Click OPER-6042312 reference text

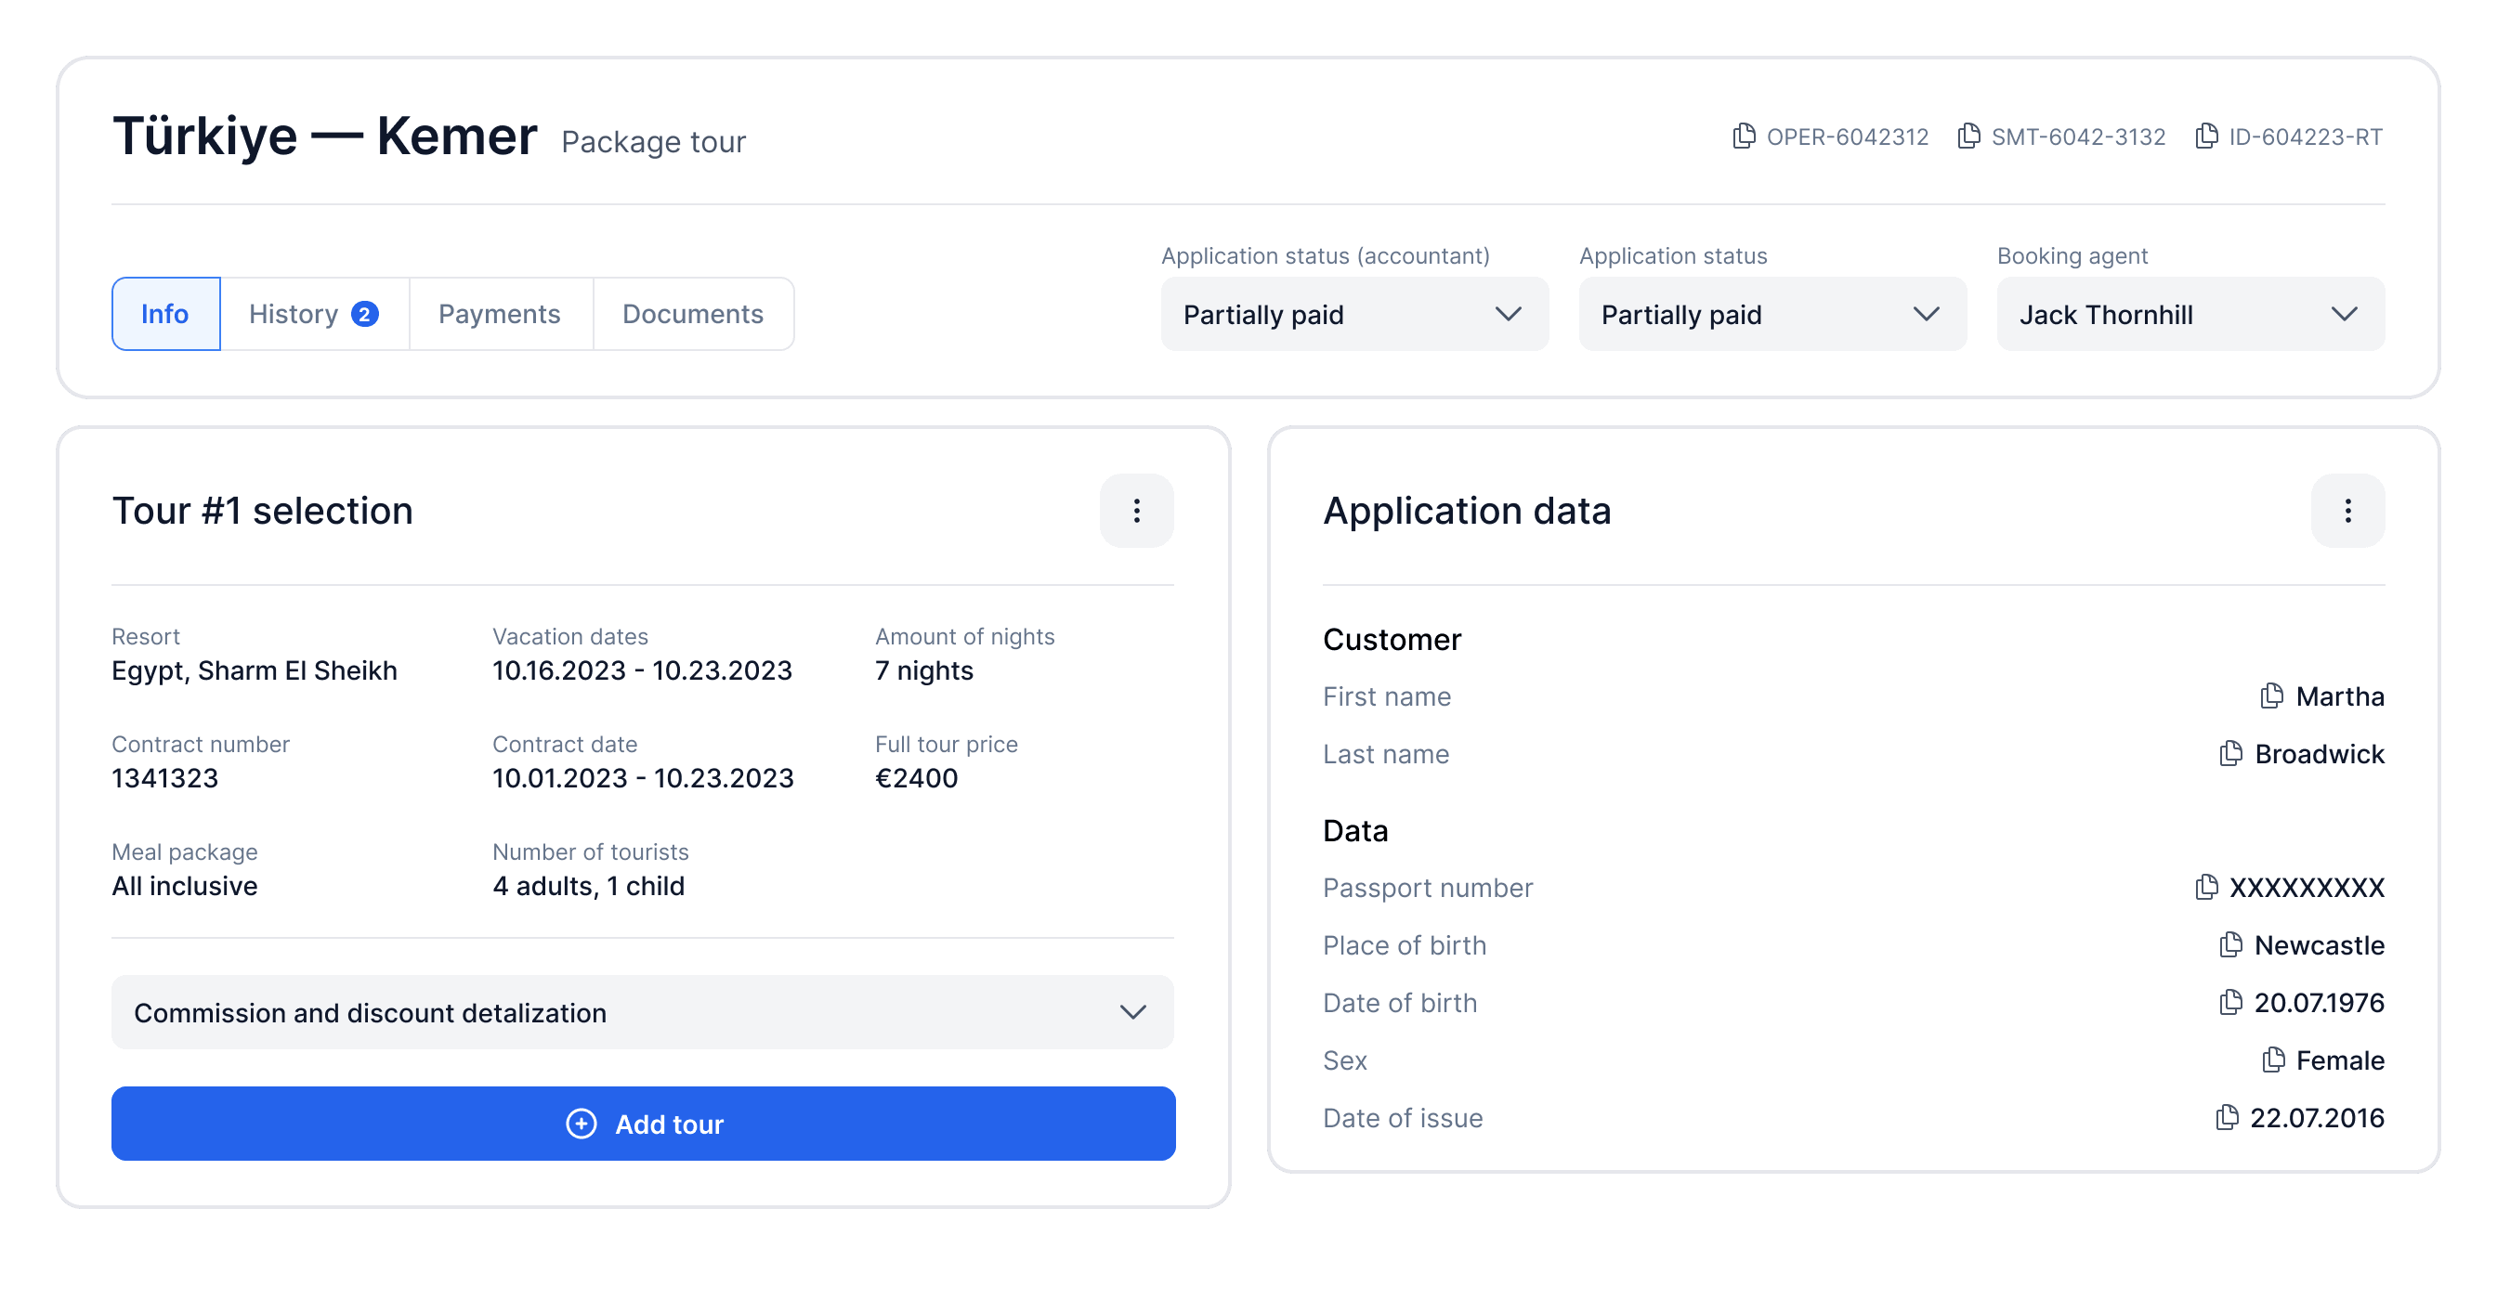[x=1847, y=136]
